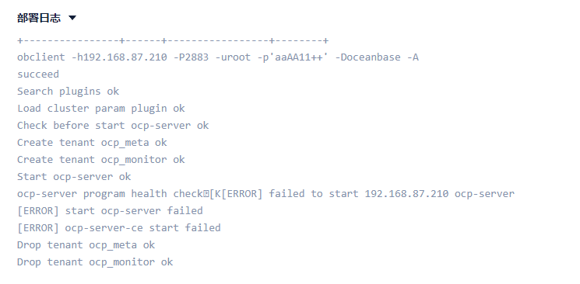This screenshot has width=580, height=284.
Task: Click 'Create tenant ocp_meta ok' line
Action: click(92, 142)
